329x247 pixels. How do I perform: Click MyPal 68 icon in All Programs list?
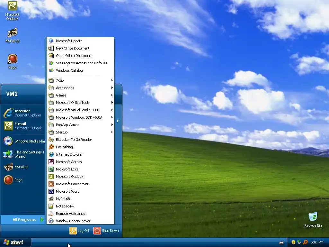point(51,199)
